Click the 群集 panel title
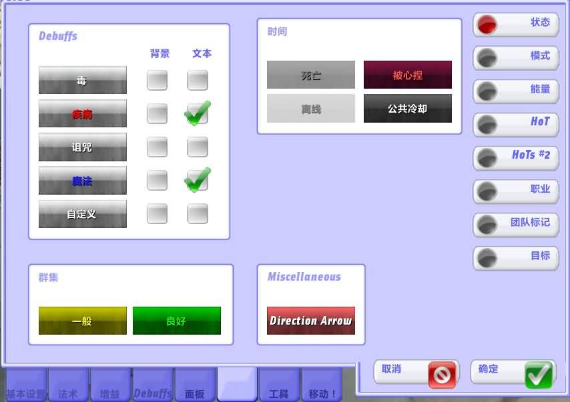This screenshot has height=402, width=570. coord(48,277)
